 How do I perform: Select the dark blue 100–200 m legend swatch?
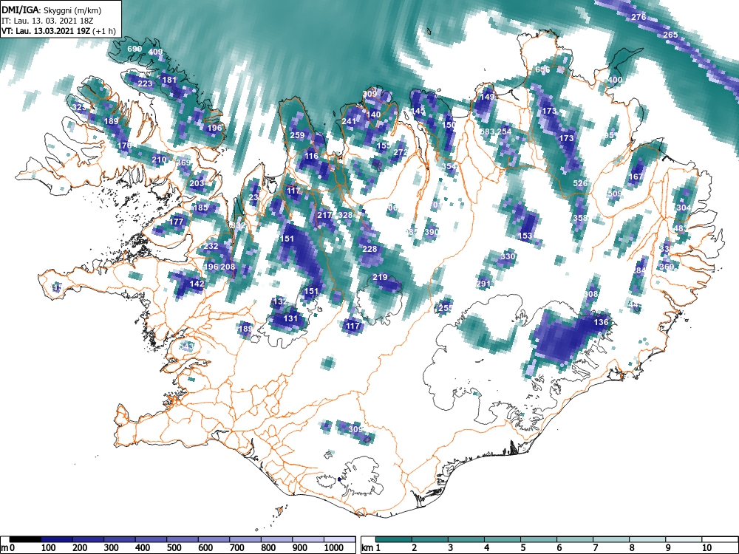pos(57,539)
